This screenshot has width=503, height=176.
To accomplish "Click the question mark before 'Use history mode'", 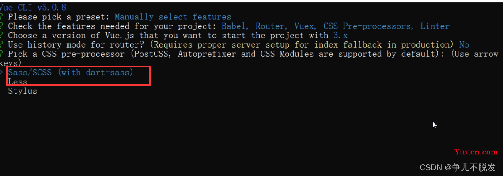I will [2, 45].
